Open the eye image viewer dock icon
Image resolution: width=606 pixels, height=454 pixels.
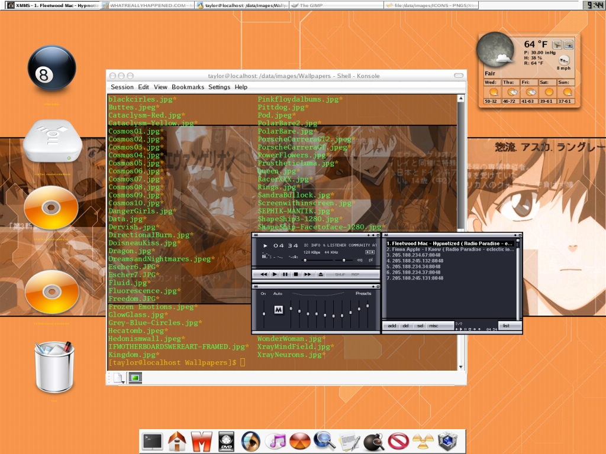(x=251, y=442)
